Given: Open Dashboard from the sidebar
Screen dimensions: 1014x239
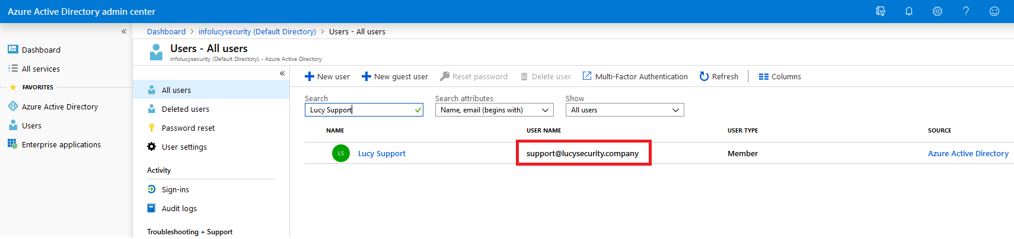Looking at the screenshot, I should tap(41, 50).
